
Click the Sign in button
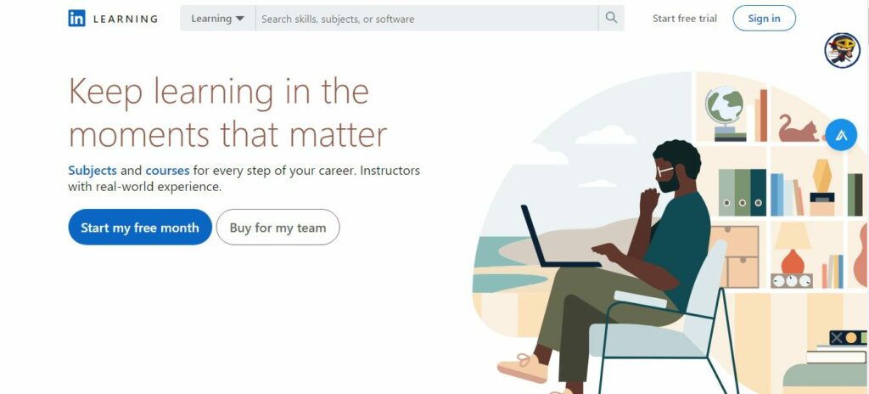(x=764, y=19)
